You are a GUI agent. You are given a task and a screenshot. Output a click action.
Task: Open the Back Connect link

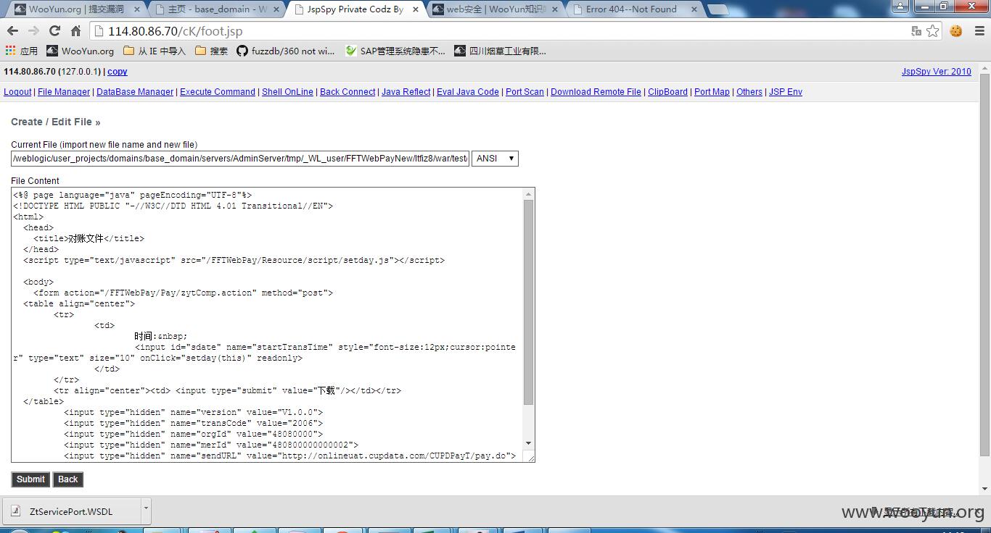348,92
